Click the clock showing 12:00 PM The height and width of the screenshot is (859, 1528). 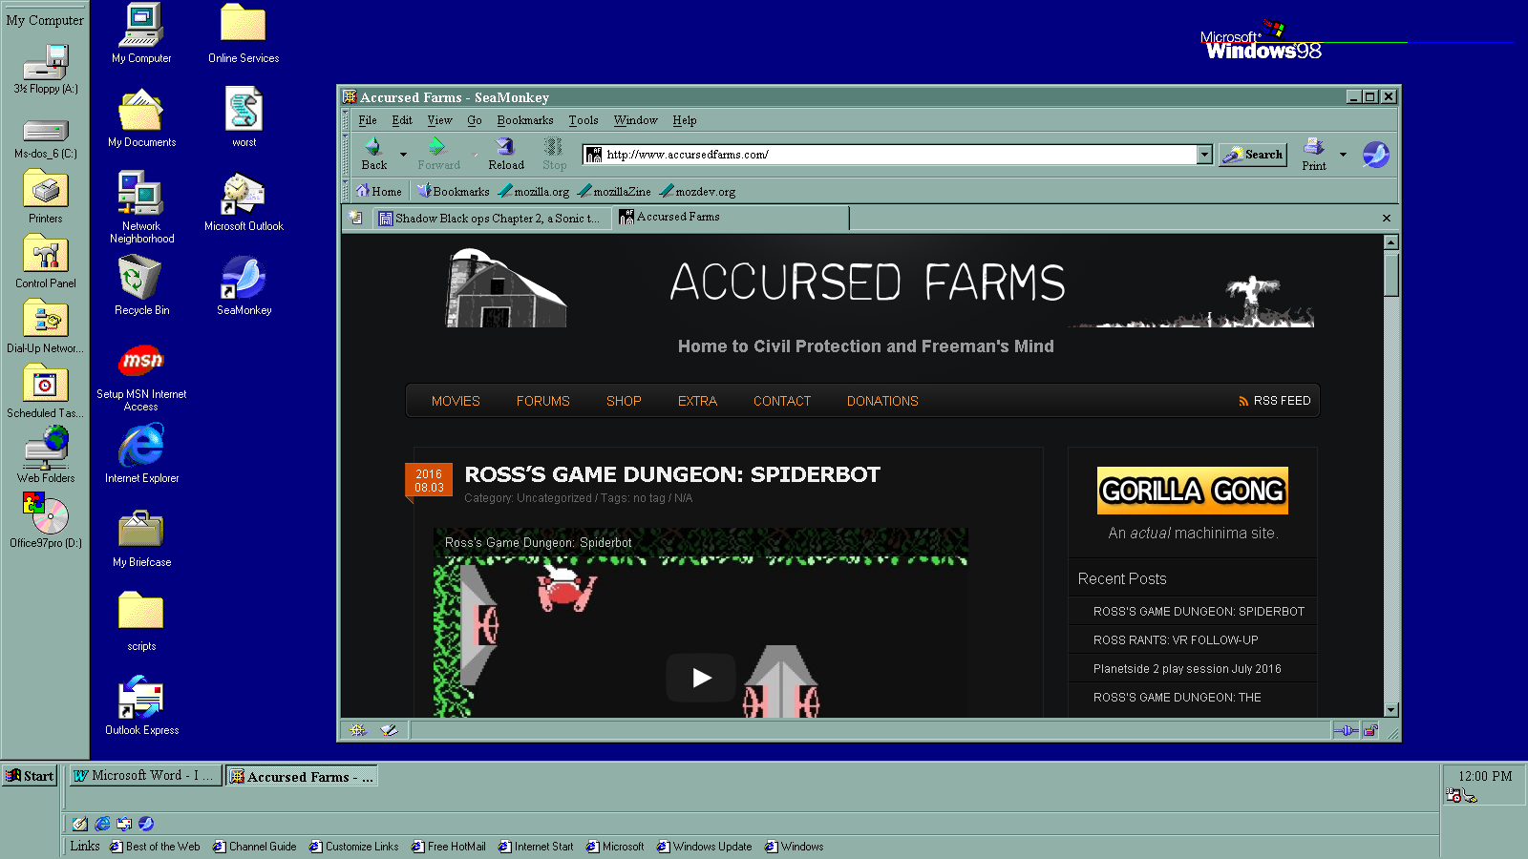[1485, 776]
